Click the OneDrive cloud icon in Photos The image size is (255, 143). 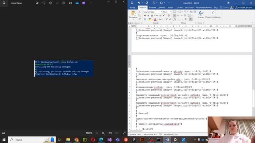pyautogui.click(x=77, y=3)
